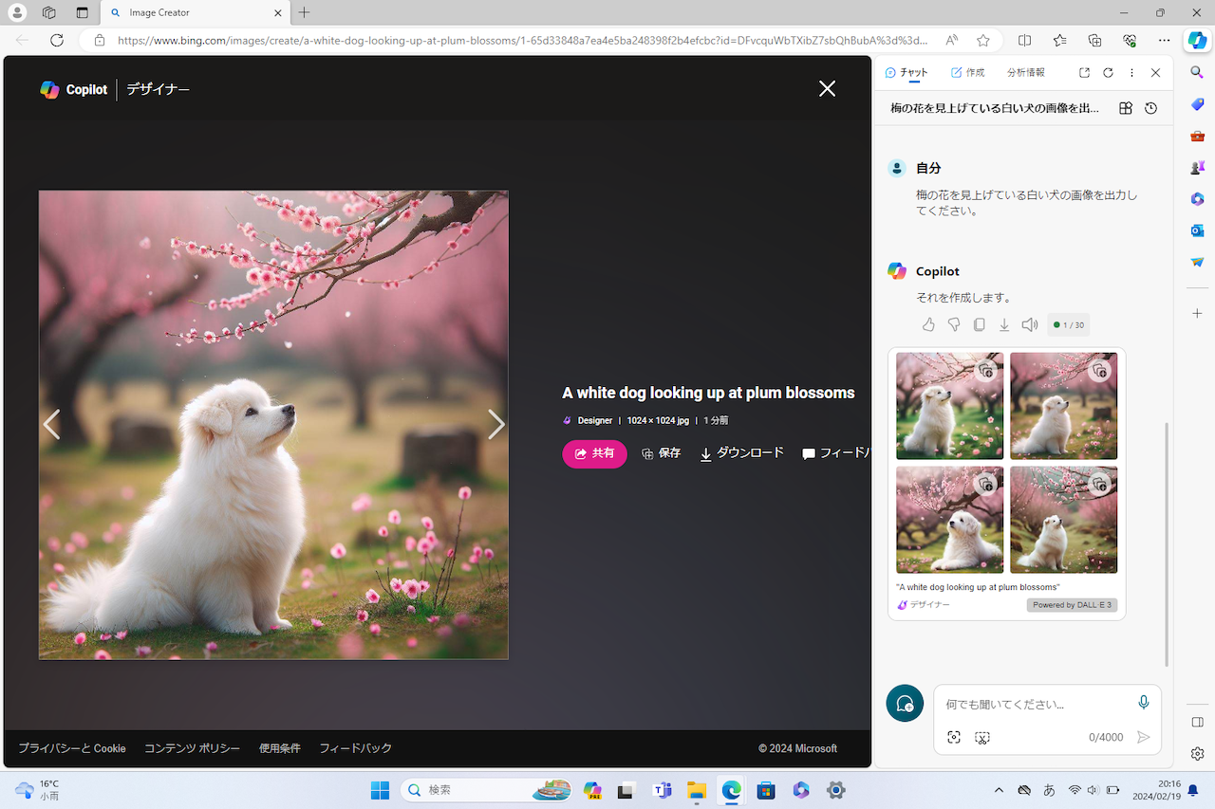Switch to the 作成 tab
Screen dimensions: 1215x809
tap(967, 73)
